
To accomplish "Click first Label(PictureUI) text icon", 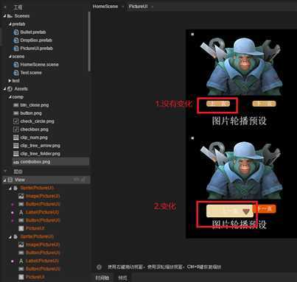I will [x=21, y=212].
